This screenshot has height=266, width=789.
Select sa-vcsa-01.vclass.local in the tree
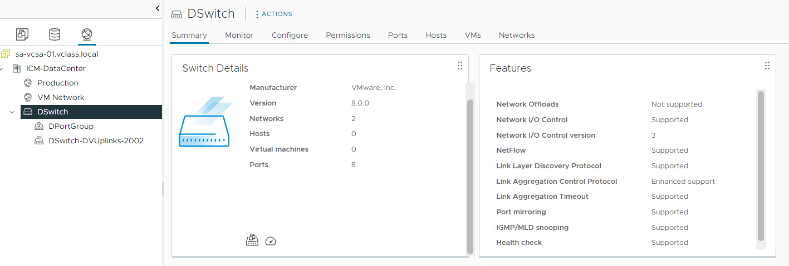tap(57, 54)
